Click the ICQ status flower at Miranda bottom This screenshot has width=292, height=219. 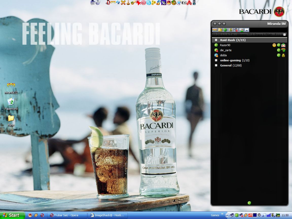point(249,203)
